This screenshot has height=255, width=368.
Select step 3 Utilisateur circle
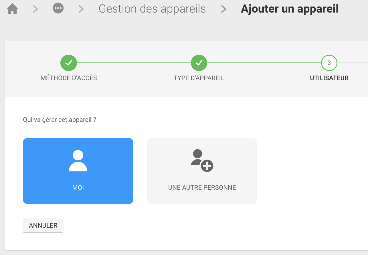(x=329, y=63)
